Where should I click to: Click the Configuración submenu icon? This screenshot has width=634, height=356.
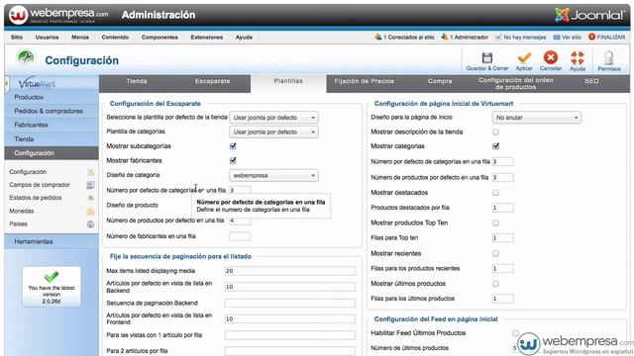click(90, 172)
